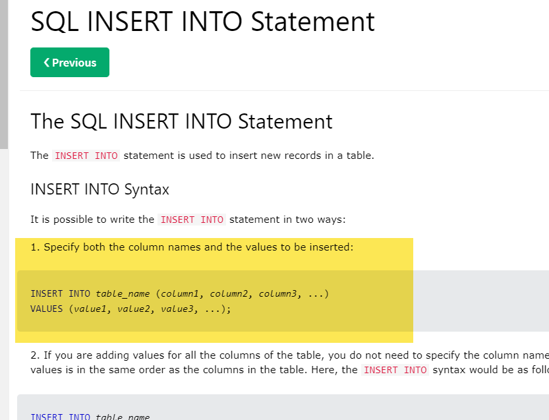Click the left chevron icon on Previous
The image size is (549, 420).
point(47,63)
